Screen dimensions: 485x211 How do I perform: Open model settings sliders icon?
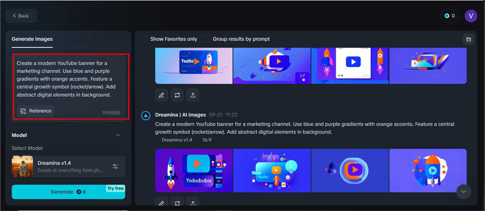tap(115, 166)
